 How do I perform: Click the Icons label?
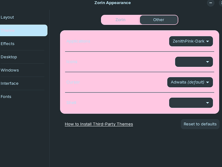[72, 62]
